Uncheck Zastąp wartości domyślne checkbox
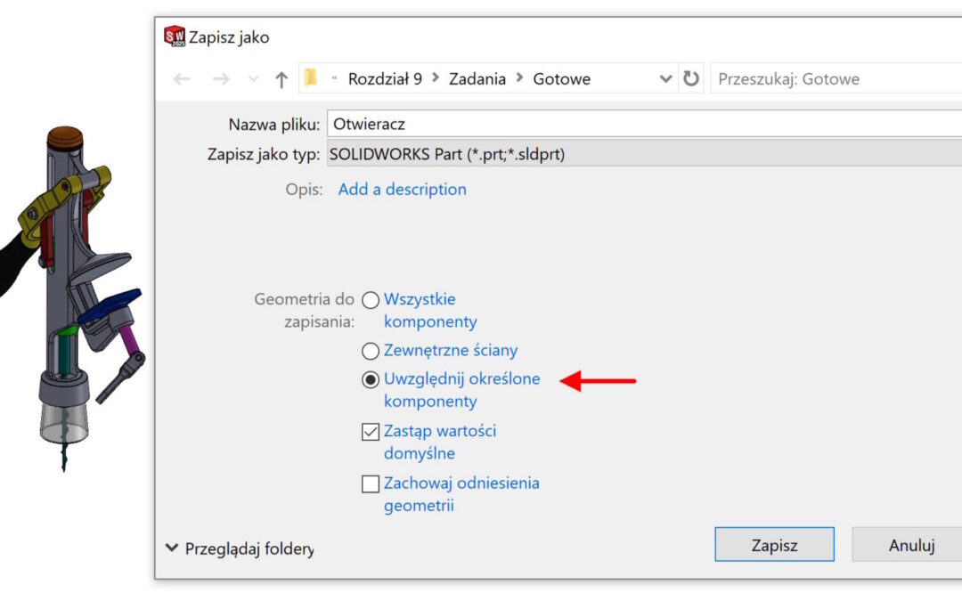The image size is (962, 601). [x=371, y=432]
